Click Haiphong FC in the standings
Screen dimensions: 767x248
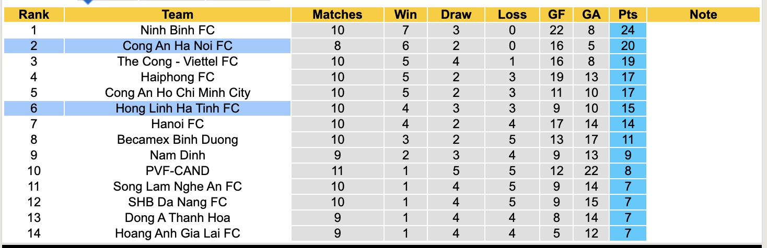pos(178,77)
